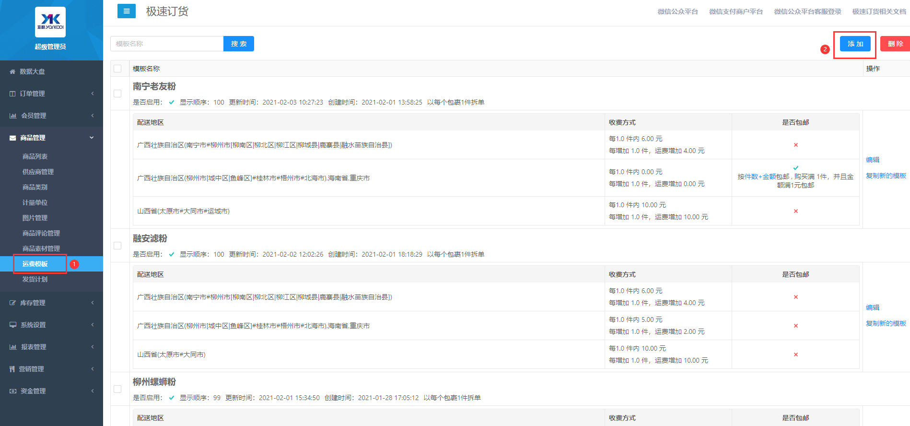
Task: Click the 搜索 search button
Action: [239, 44]
